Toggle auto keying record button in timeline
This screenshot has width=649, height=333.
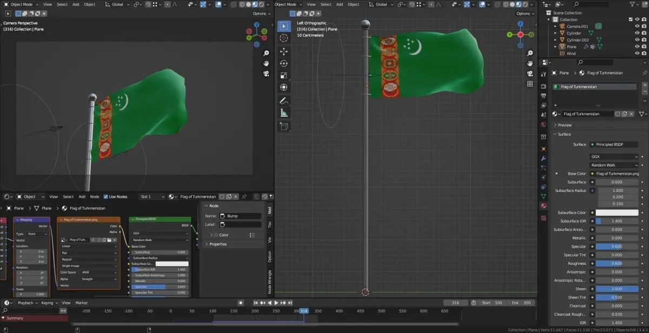coord(241,303)
